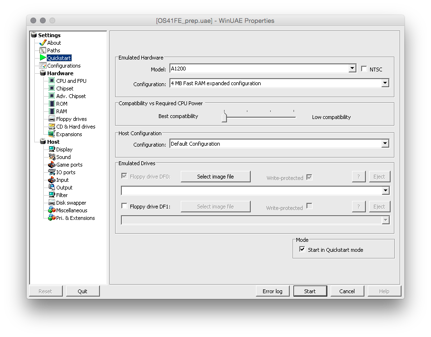
Task: Open Emulated Hardware Configuration dropdown
Action: tap(385, 83)
